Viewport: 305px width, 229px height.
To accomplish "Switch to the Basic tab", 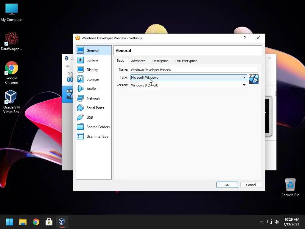I will pos(120,61).
